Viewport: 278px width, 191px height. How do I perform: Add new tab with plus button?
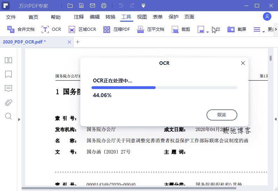click(x=78, y=42)
